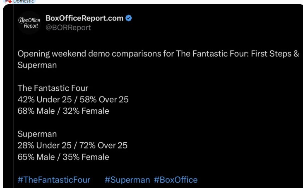Screen dimensions: 303x188
Task: Click the 'The Fantastic Four' heading line
Action: tap(53, 88)
